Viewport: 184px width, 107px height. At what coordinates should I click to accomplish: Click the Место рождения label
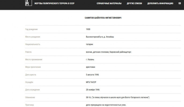pyautogui.click(x=32, y=37)
